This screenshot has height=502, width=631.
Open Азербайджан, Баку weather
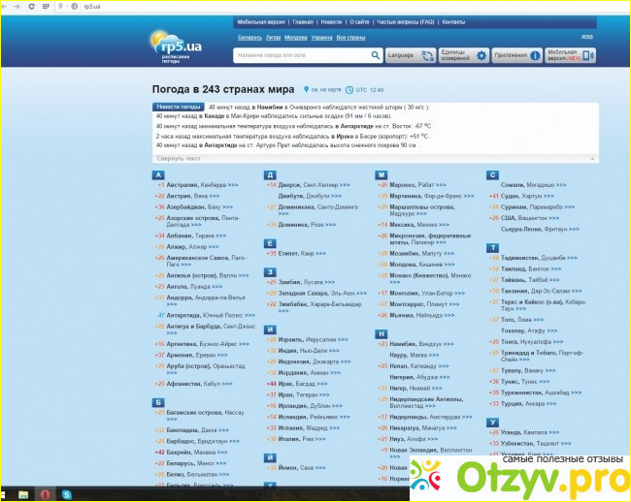pyautogui.click(x=200, y=207)
